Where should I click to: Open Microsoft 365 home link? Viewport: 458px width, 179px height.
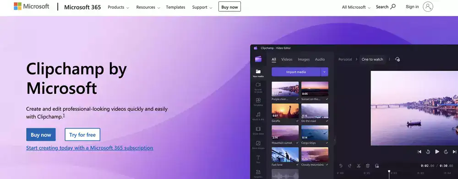click(x=82, y=7)
